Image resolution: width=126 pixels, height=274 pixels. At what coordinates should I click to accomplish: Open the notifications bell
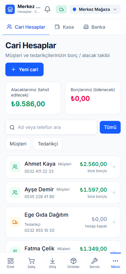tap(47, 9)
